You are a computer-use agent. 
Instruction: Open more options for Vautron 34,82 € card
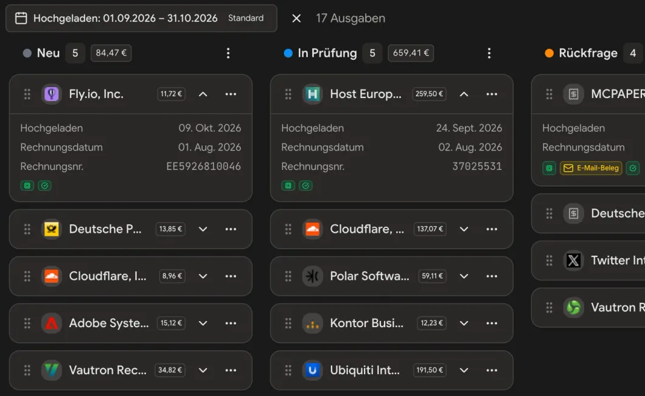tap(231, 370)
